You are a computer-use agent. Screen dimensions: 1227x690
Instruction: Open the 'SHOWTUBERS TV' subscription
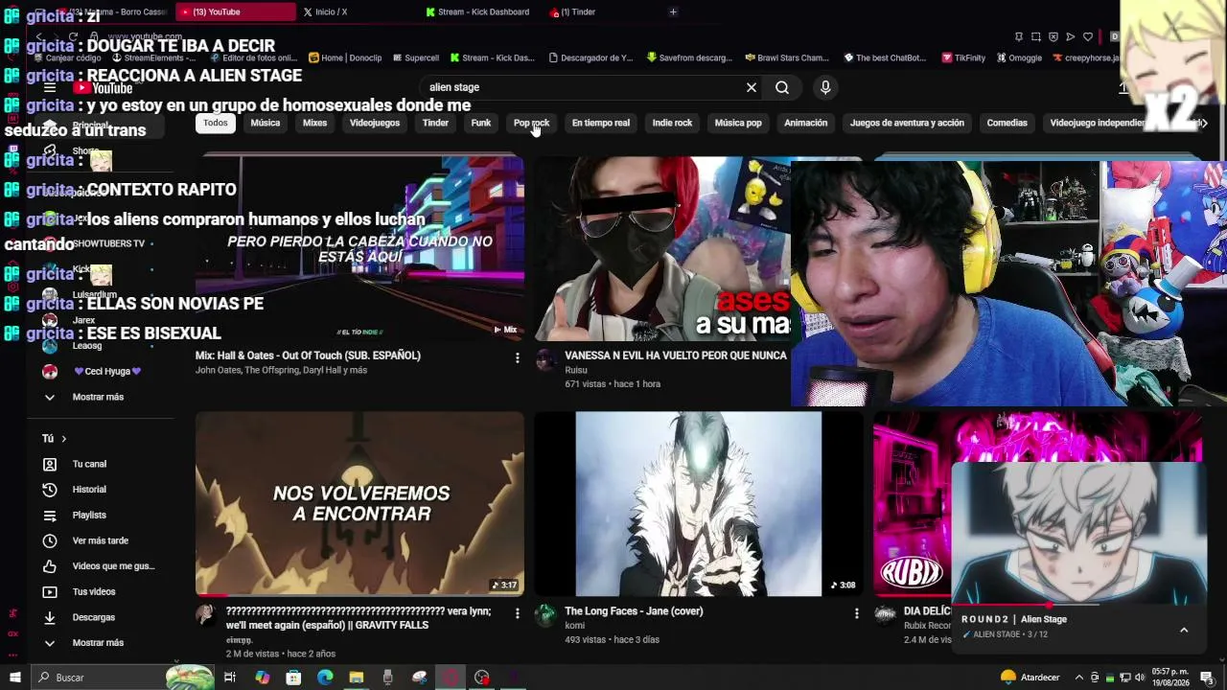click(101, 243)
